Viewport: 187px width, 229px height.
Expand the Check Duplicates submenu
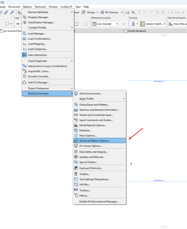click(x=48, y=61)
